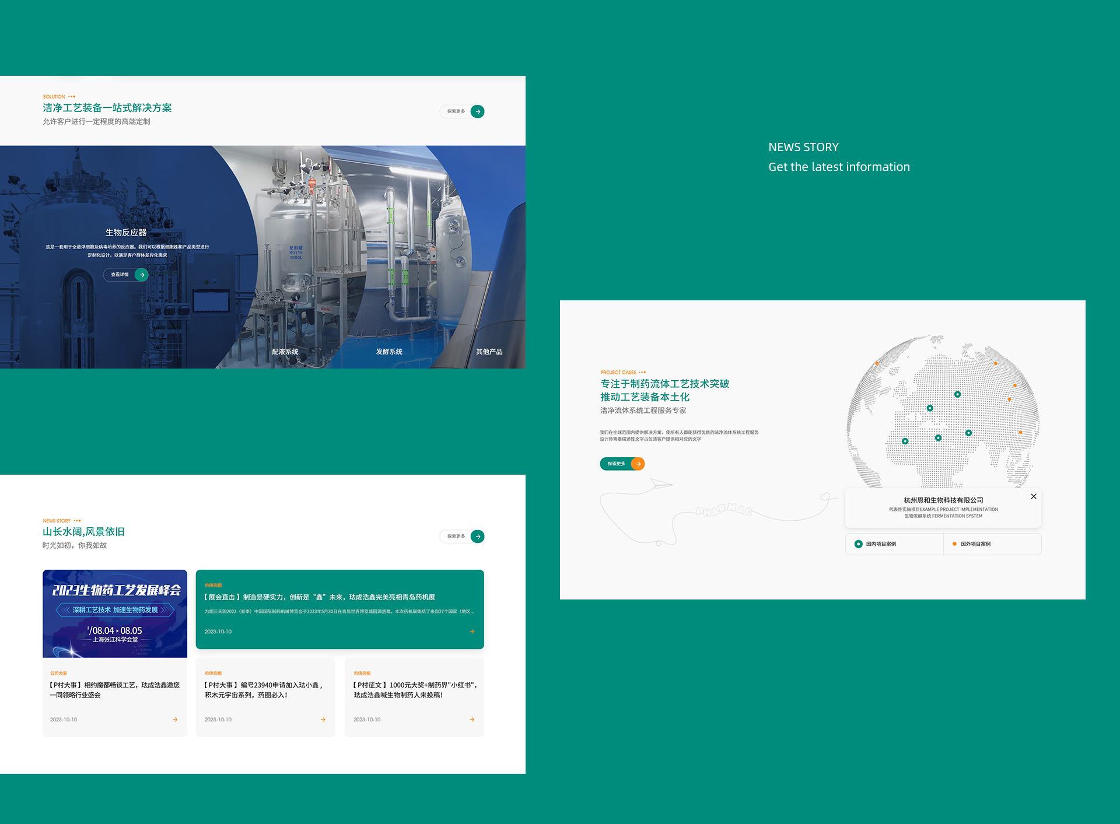Click orange arrow on 探索更多 project cases button
1120x824 pixels.
(x=638, y=464)
